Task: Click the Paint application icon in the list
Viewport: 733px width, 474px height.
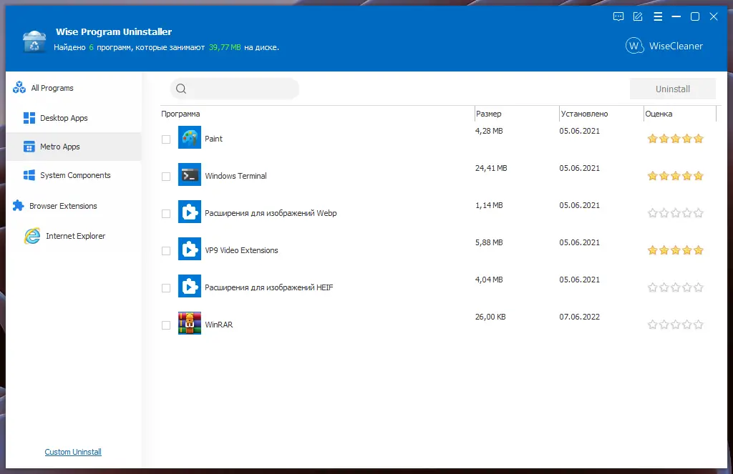Action: pos(190,138)
